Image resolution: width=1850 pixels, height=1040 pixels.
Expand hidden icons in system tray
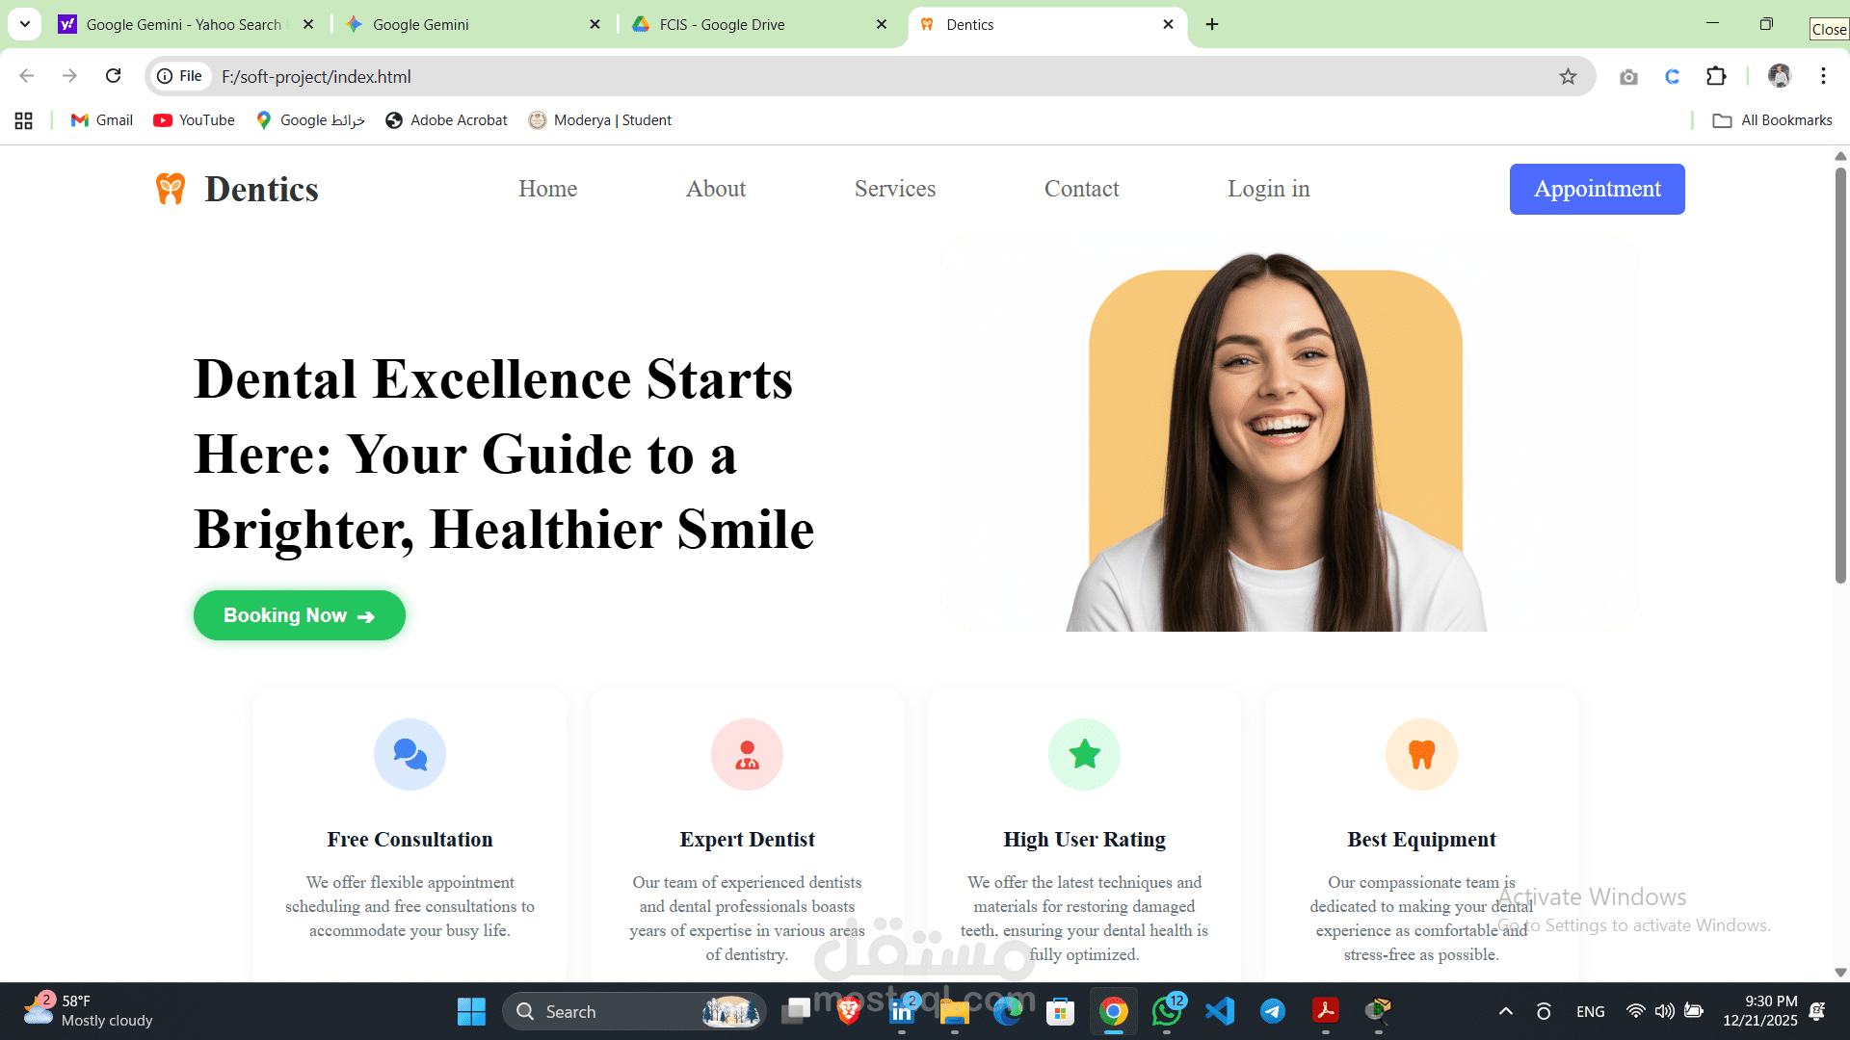1505,1011
